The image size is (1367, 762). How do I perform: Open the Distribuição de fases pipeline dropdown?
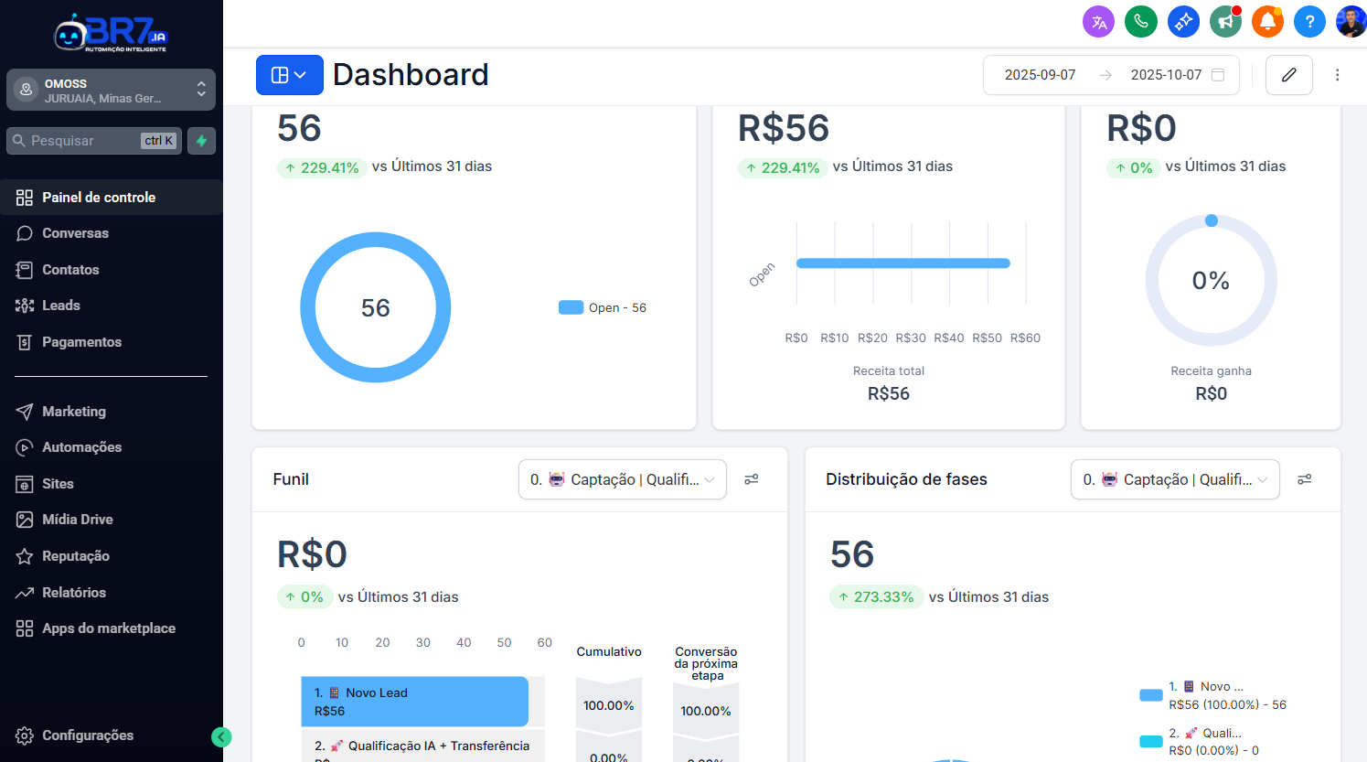point(1174,479)
